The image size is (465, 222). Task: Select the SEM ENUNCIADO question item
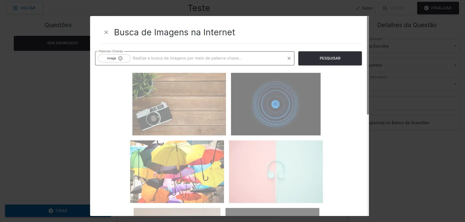(x=52, y=43)
